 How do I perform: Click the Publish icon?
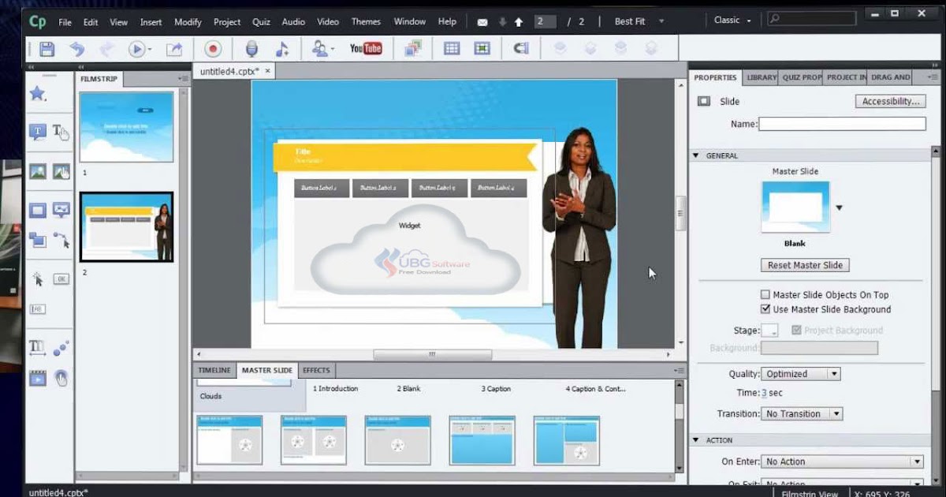(174, 49)
